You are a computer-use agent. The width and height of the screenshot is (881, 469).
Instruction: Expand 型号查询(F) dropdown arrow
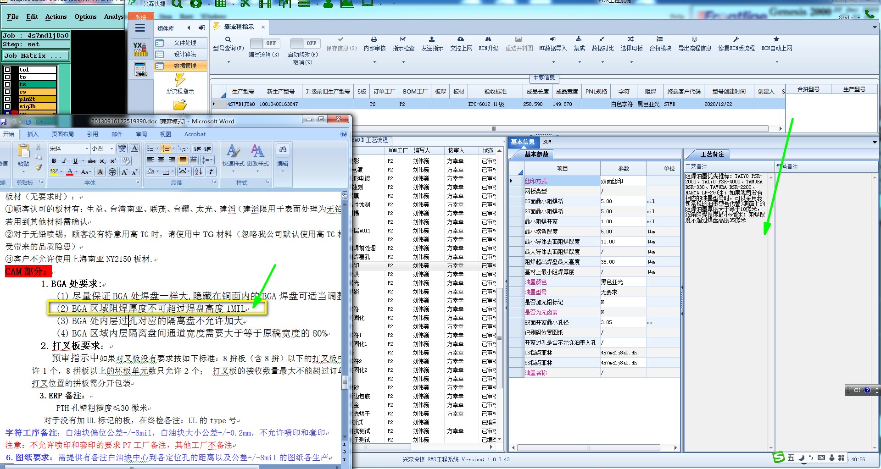pos(228,62)
